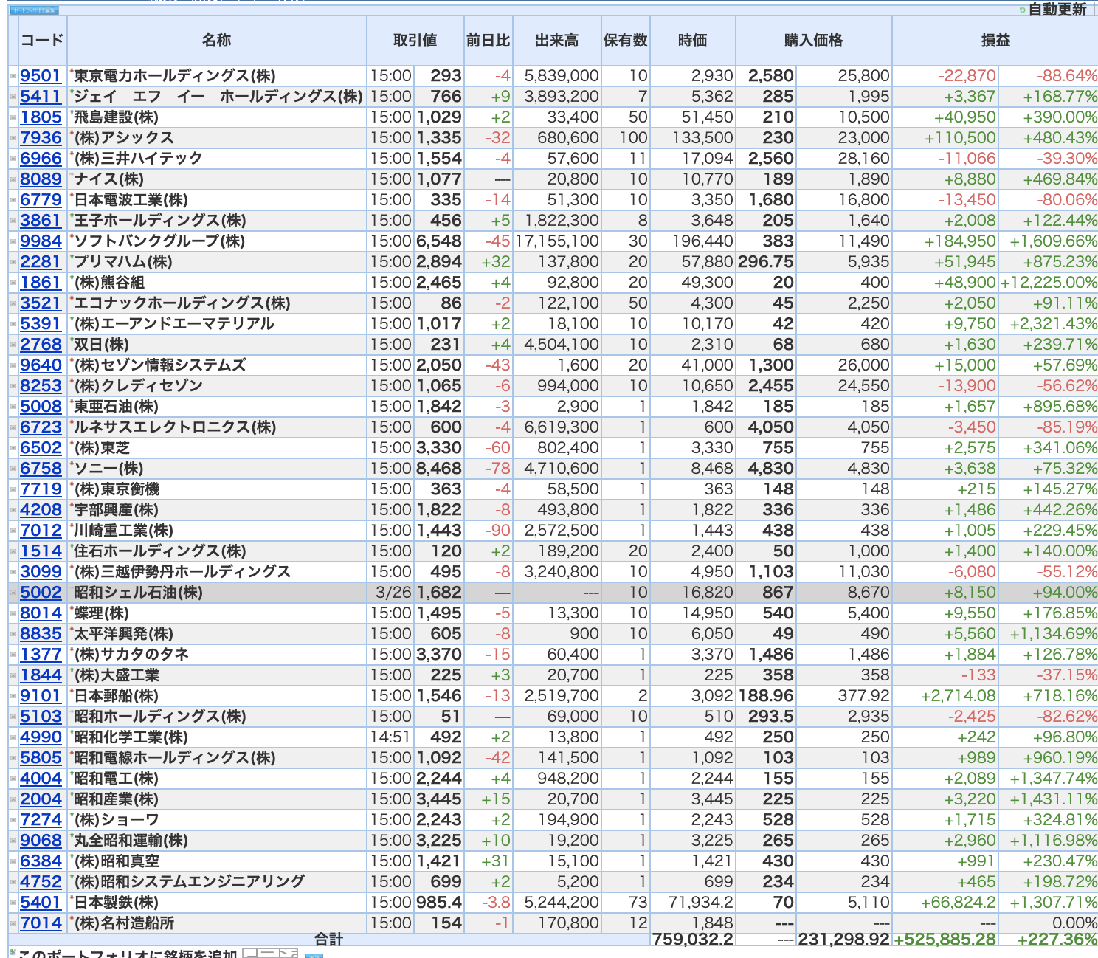
Task: Click the blue button right of the add-stock field
Action: pos(314,955)
